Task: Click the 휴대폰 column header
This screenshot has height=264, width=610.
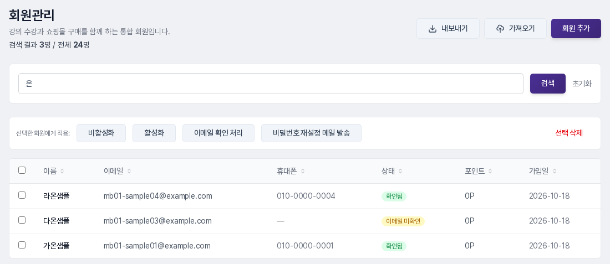Action: pyautogui.click(x=287, y=171)
